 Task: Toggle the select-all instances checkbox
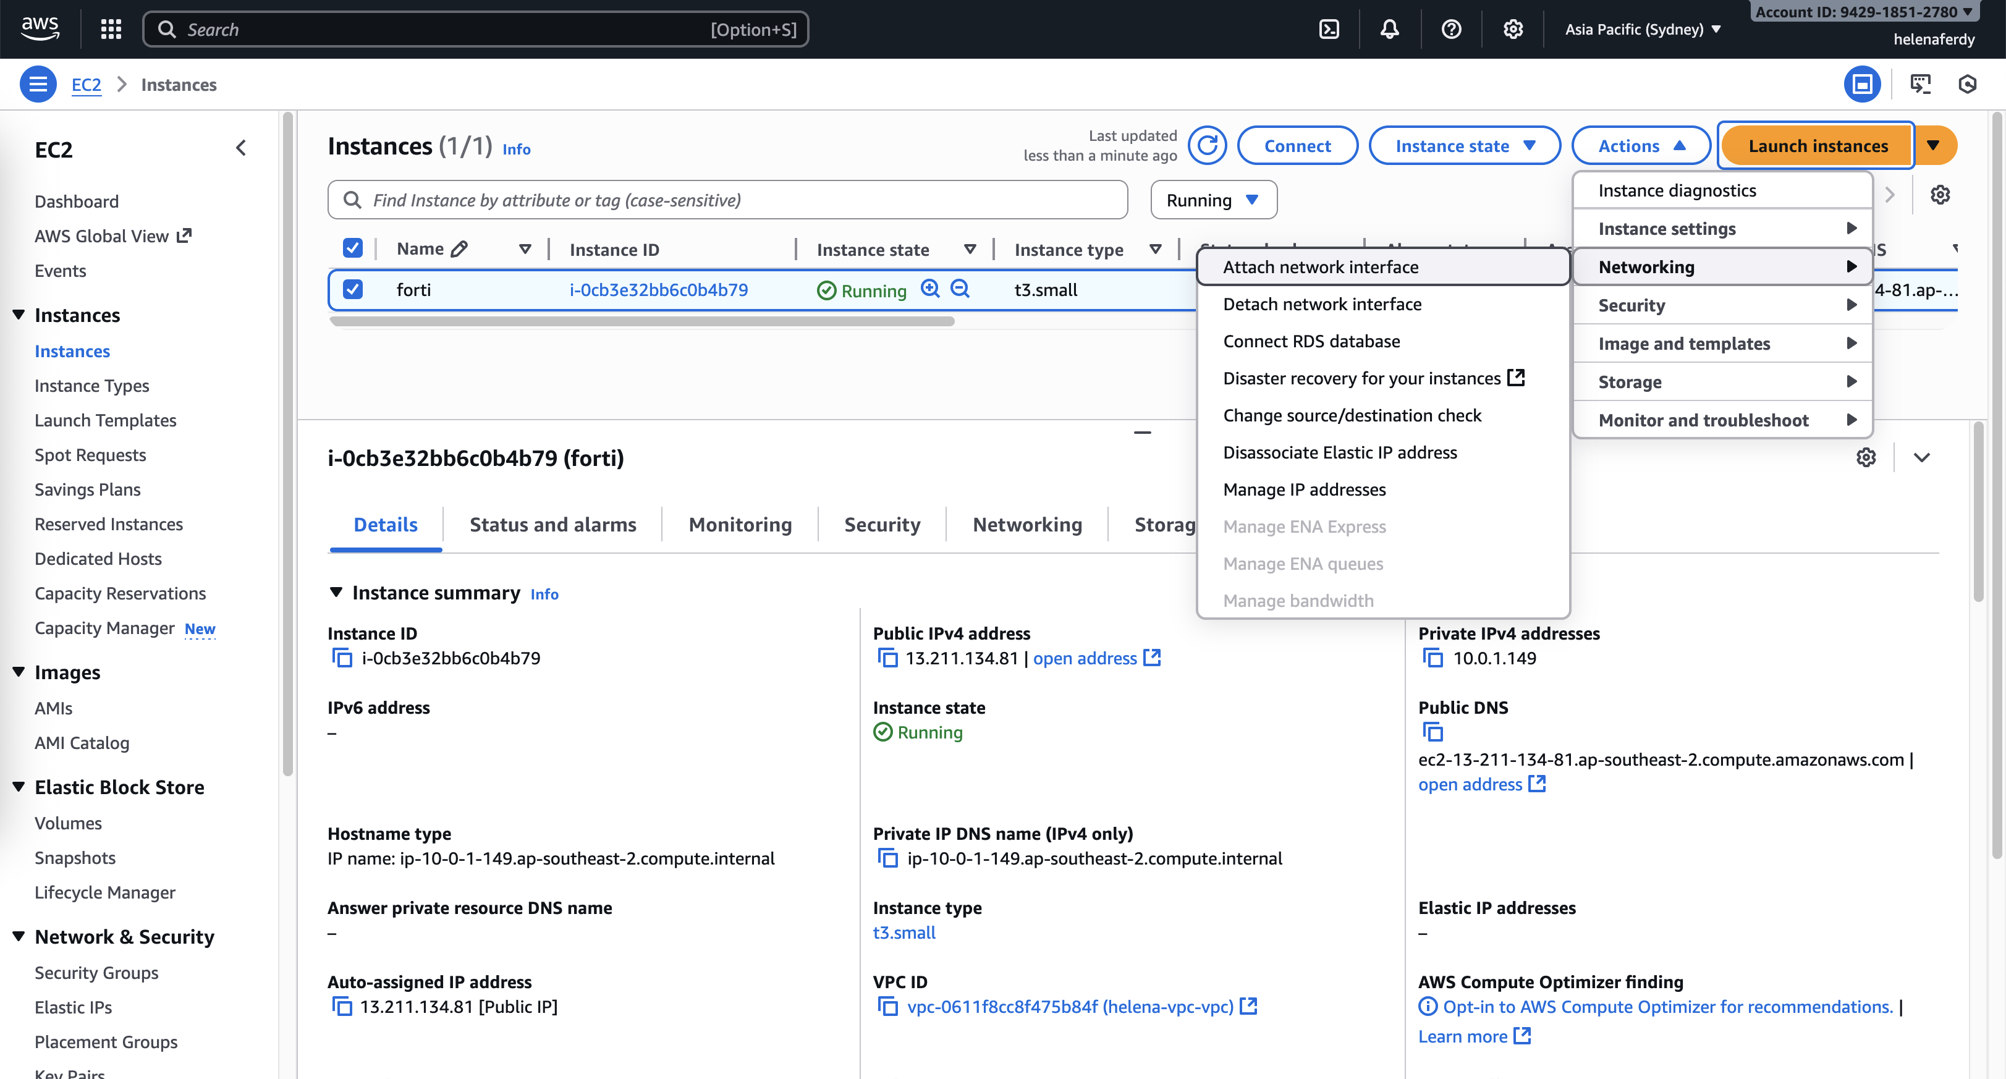tap(353, 248)
